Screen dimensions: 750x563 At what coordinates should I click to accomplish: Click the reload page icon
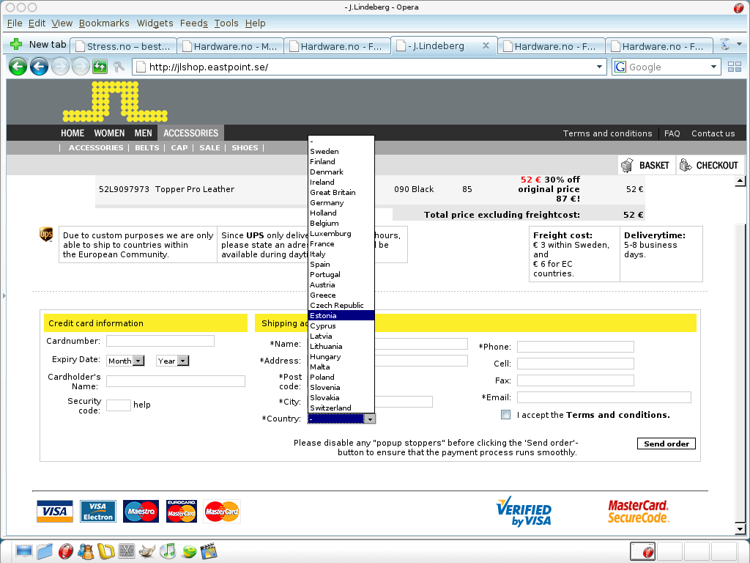100,67
